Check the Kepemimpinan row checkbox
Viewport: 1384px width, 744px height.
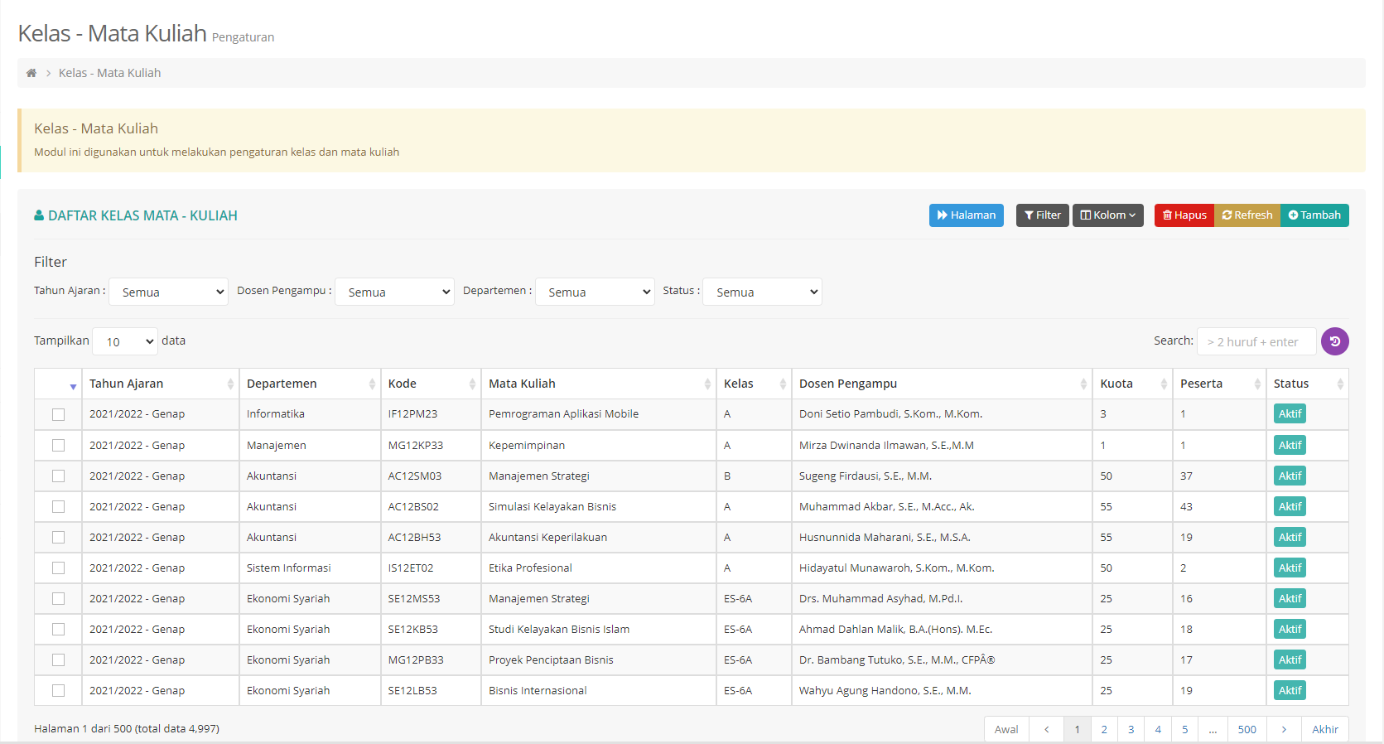58,445
